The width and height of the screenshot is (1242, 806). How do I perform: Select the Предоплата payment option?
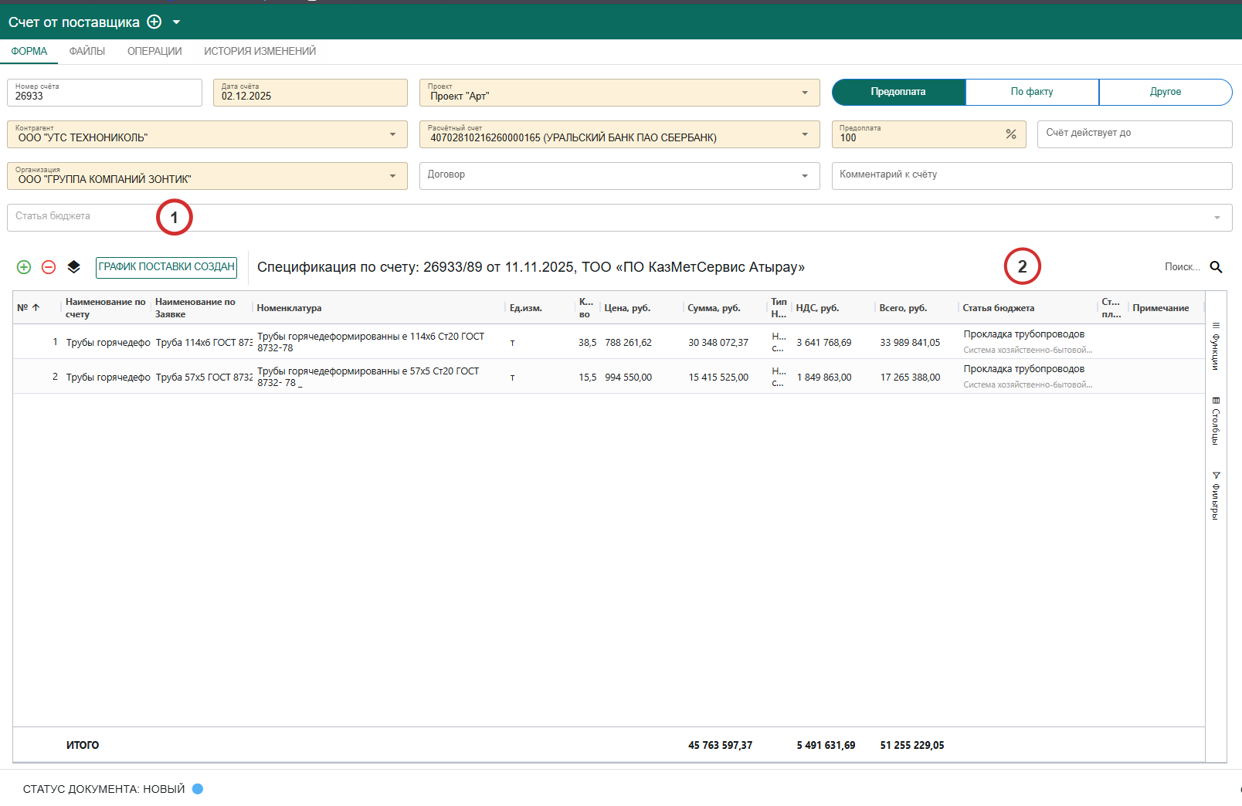coord(898,92)
